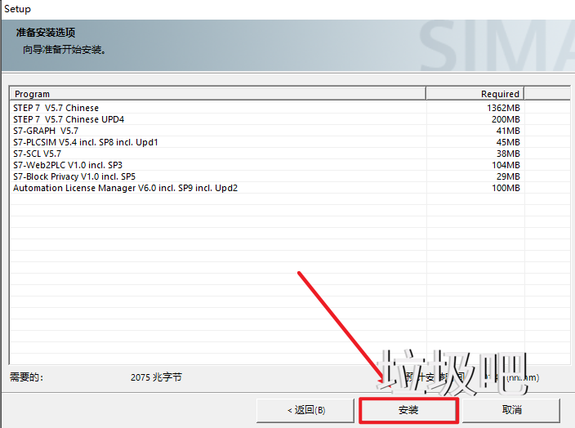Screen dimensions: 575x428
Task: Select S7-Web2PLC V1.0 incl. SP3 entry
Action: pos(68,165)
